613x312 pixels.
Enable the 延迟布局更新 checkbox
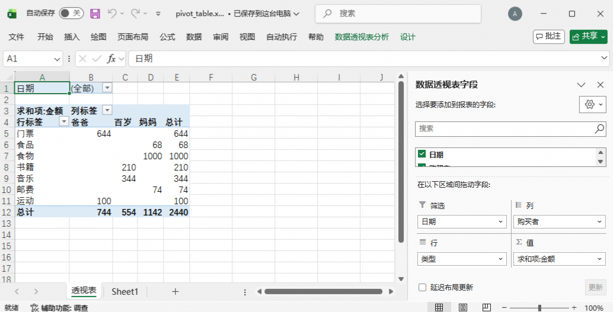422,287
